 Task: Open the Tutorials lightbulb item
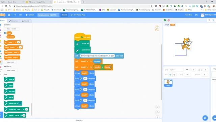coord(30,15)
